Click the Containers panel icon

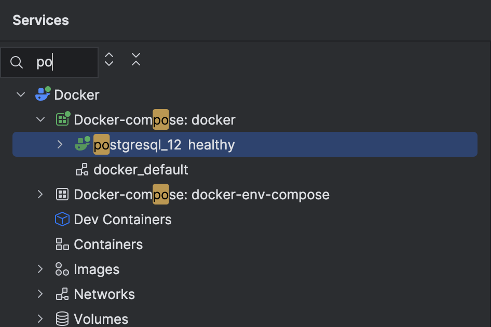click(62, 244)
